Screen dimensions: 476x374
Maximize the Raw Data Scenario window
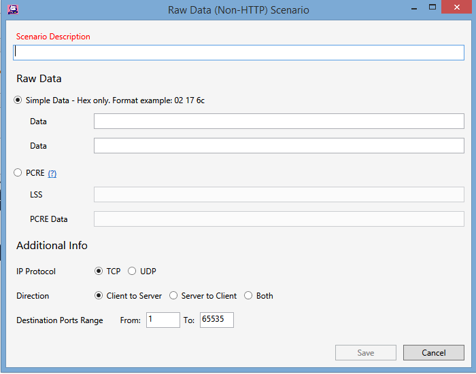432,7
